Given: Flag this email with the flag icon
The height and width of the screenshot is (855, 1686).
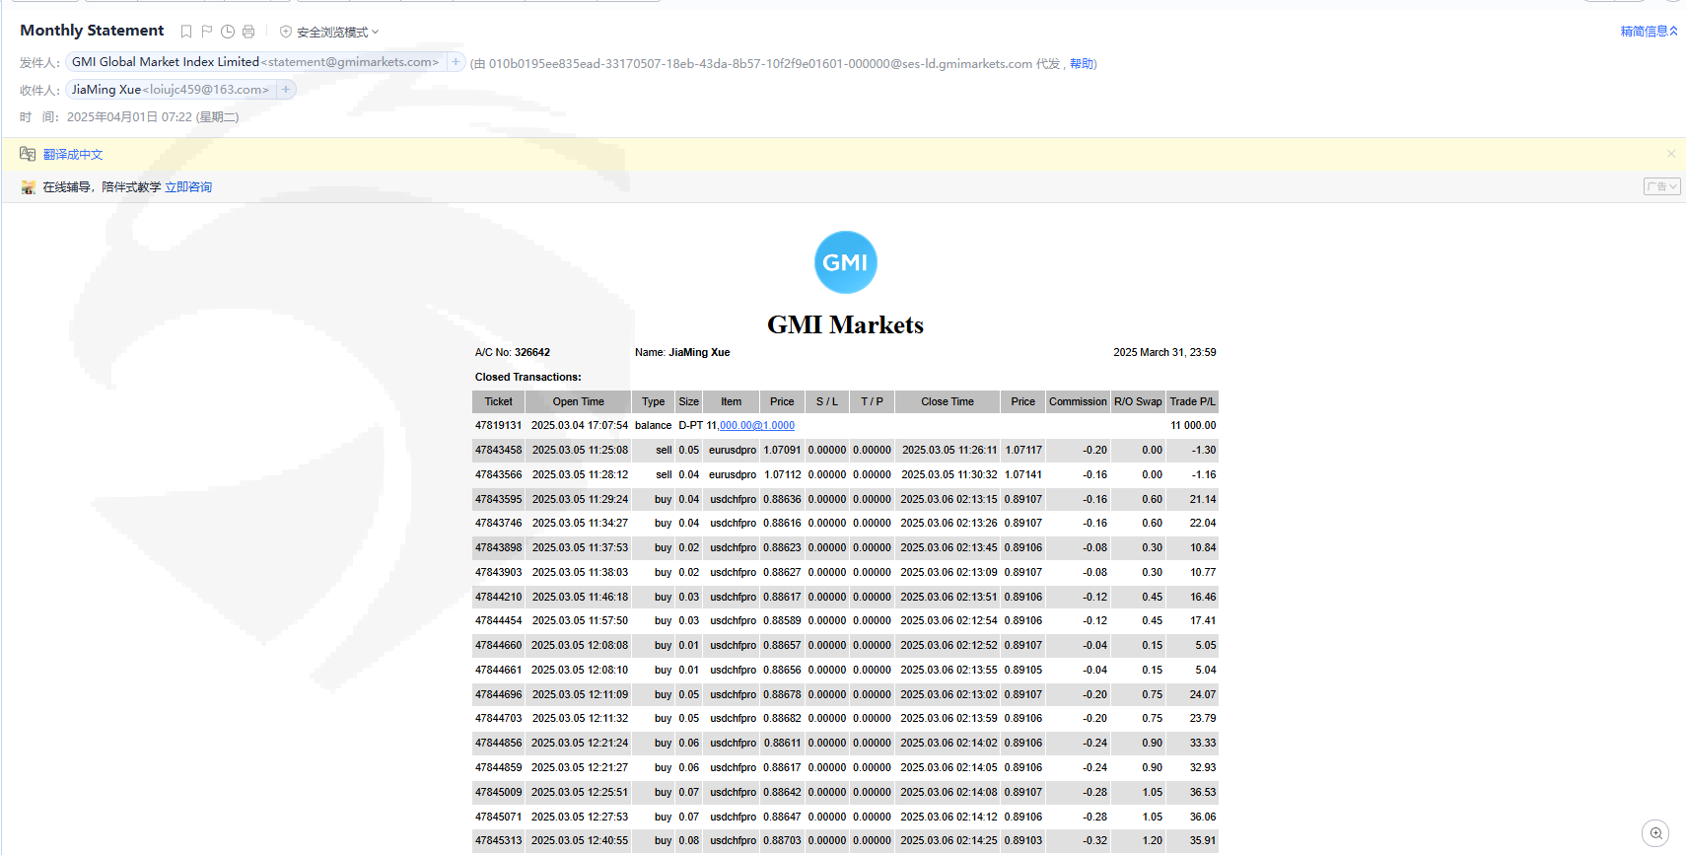Looking at the screenshot, I should (x=207, y=32).
